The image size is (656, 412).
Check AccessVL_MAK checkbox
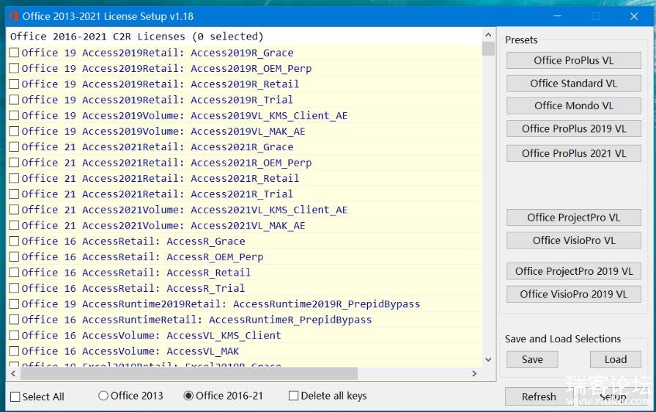14,350
